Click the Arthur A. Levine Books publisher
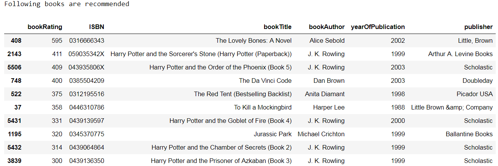498x166 pixels. click(x=460, y=54)
